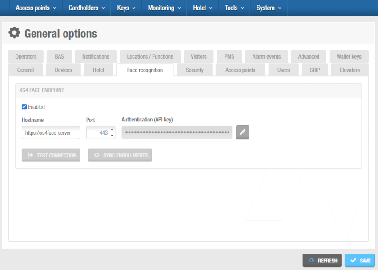Switch to the Security tab

[194, 70]
